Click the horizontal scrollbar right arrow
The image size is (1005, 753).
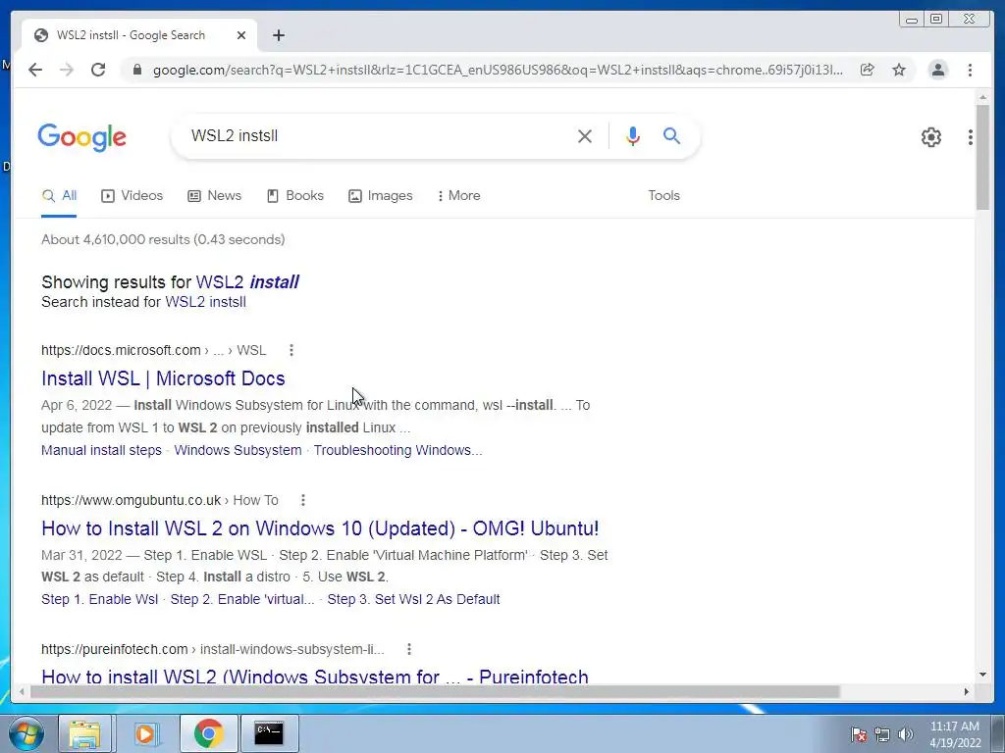click(966, 691)
